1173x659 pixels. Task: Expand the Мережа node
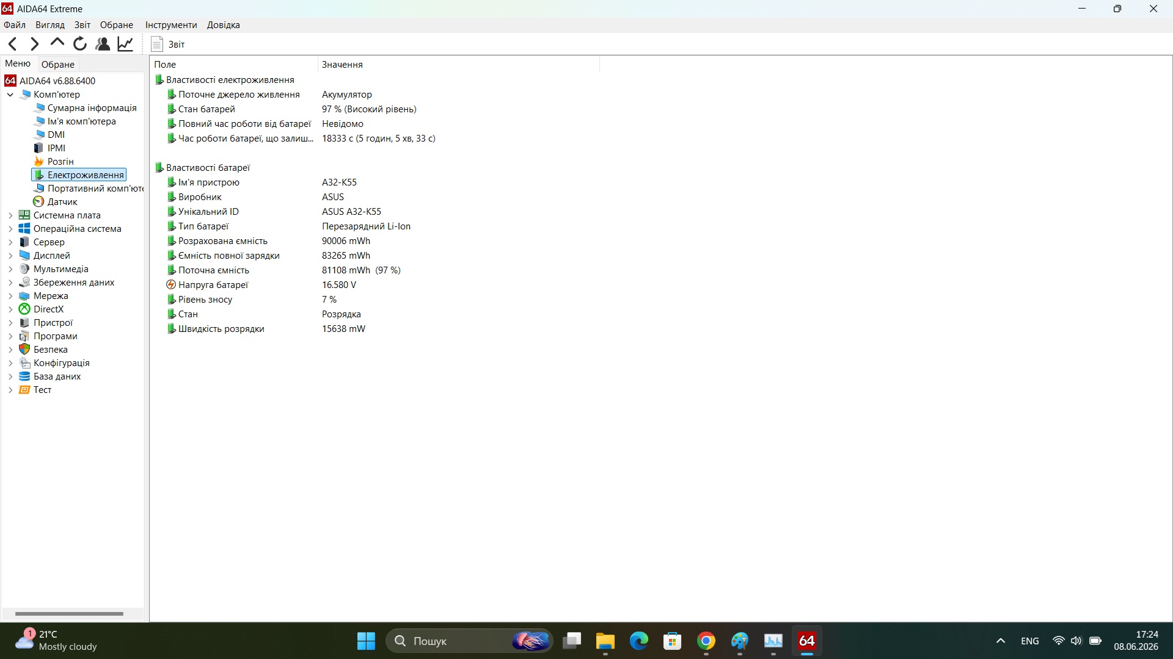[x=10, y=296]
